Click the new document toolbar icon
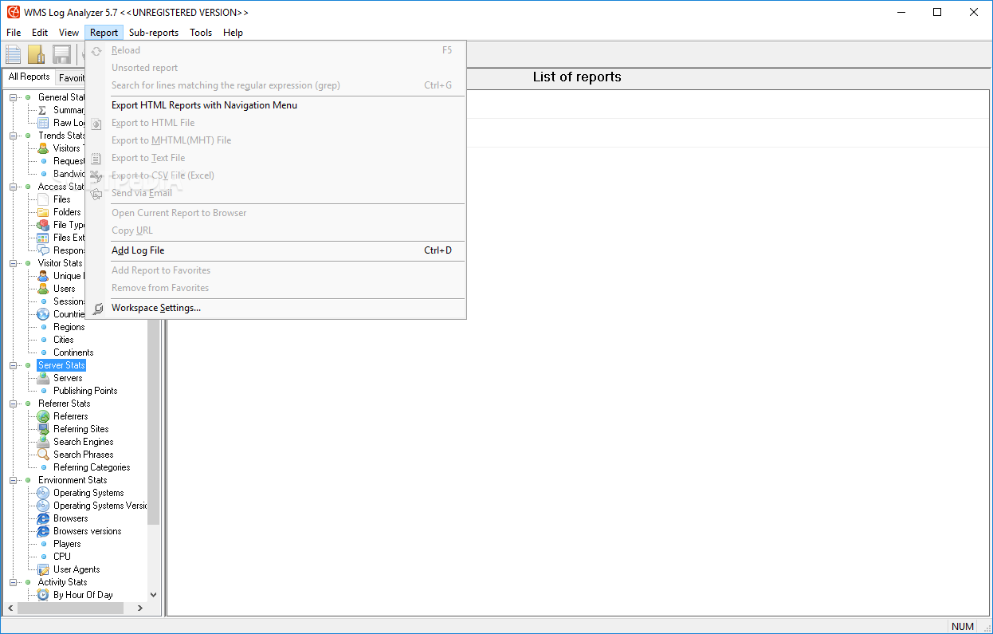993x634 pixels. click(x=14, y=54)
